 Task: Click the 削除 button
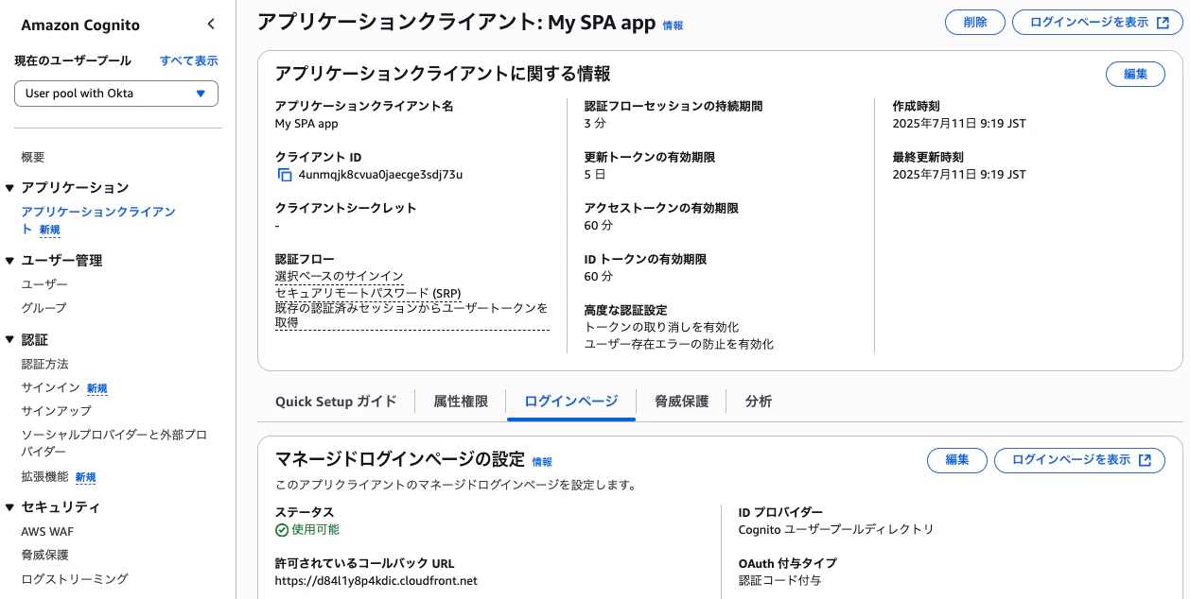click(x=974, y=22)
